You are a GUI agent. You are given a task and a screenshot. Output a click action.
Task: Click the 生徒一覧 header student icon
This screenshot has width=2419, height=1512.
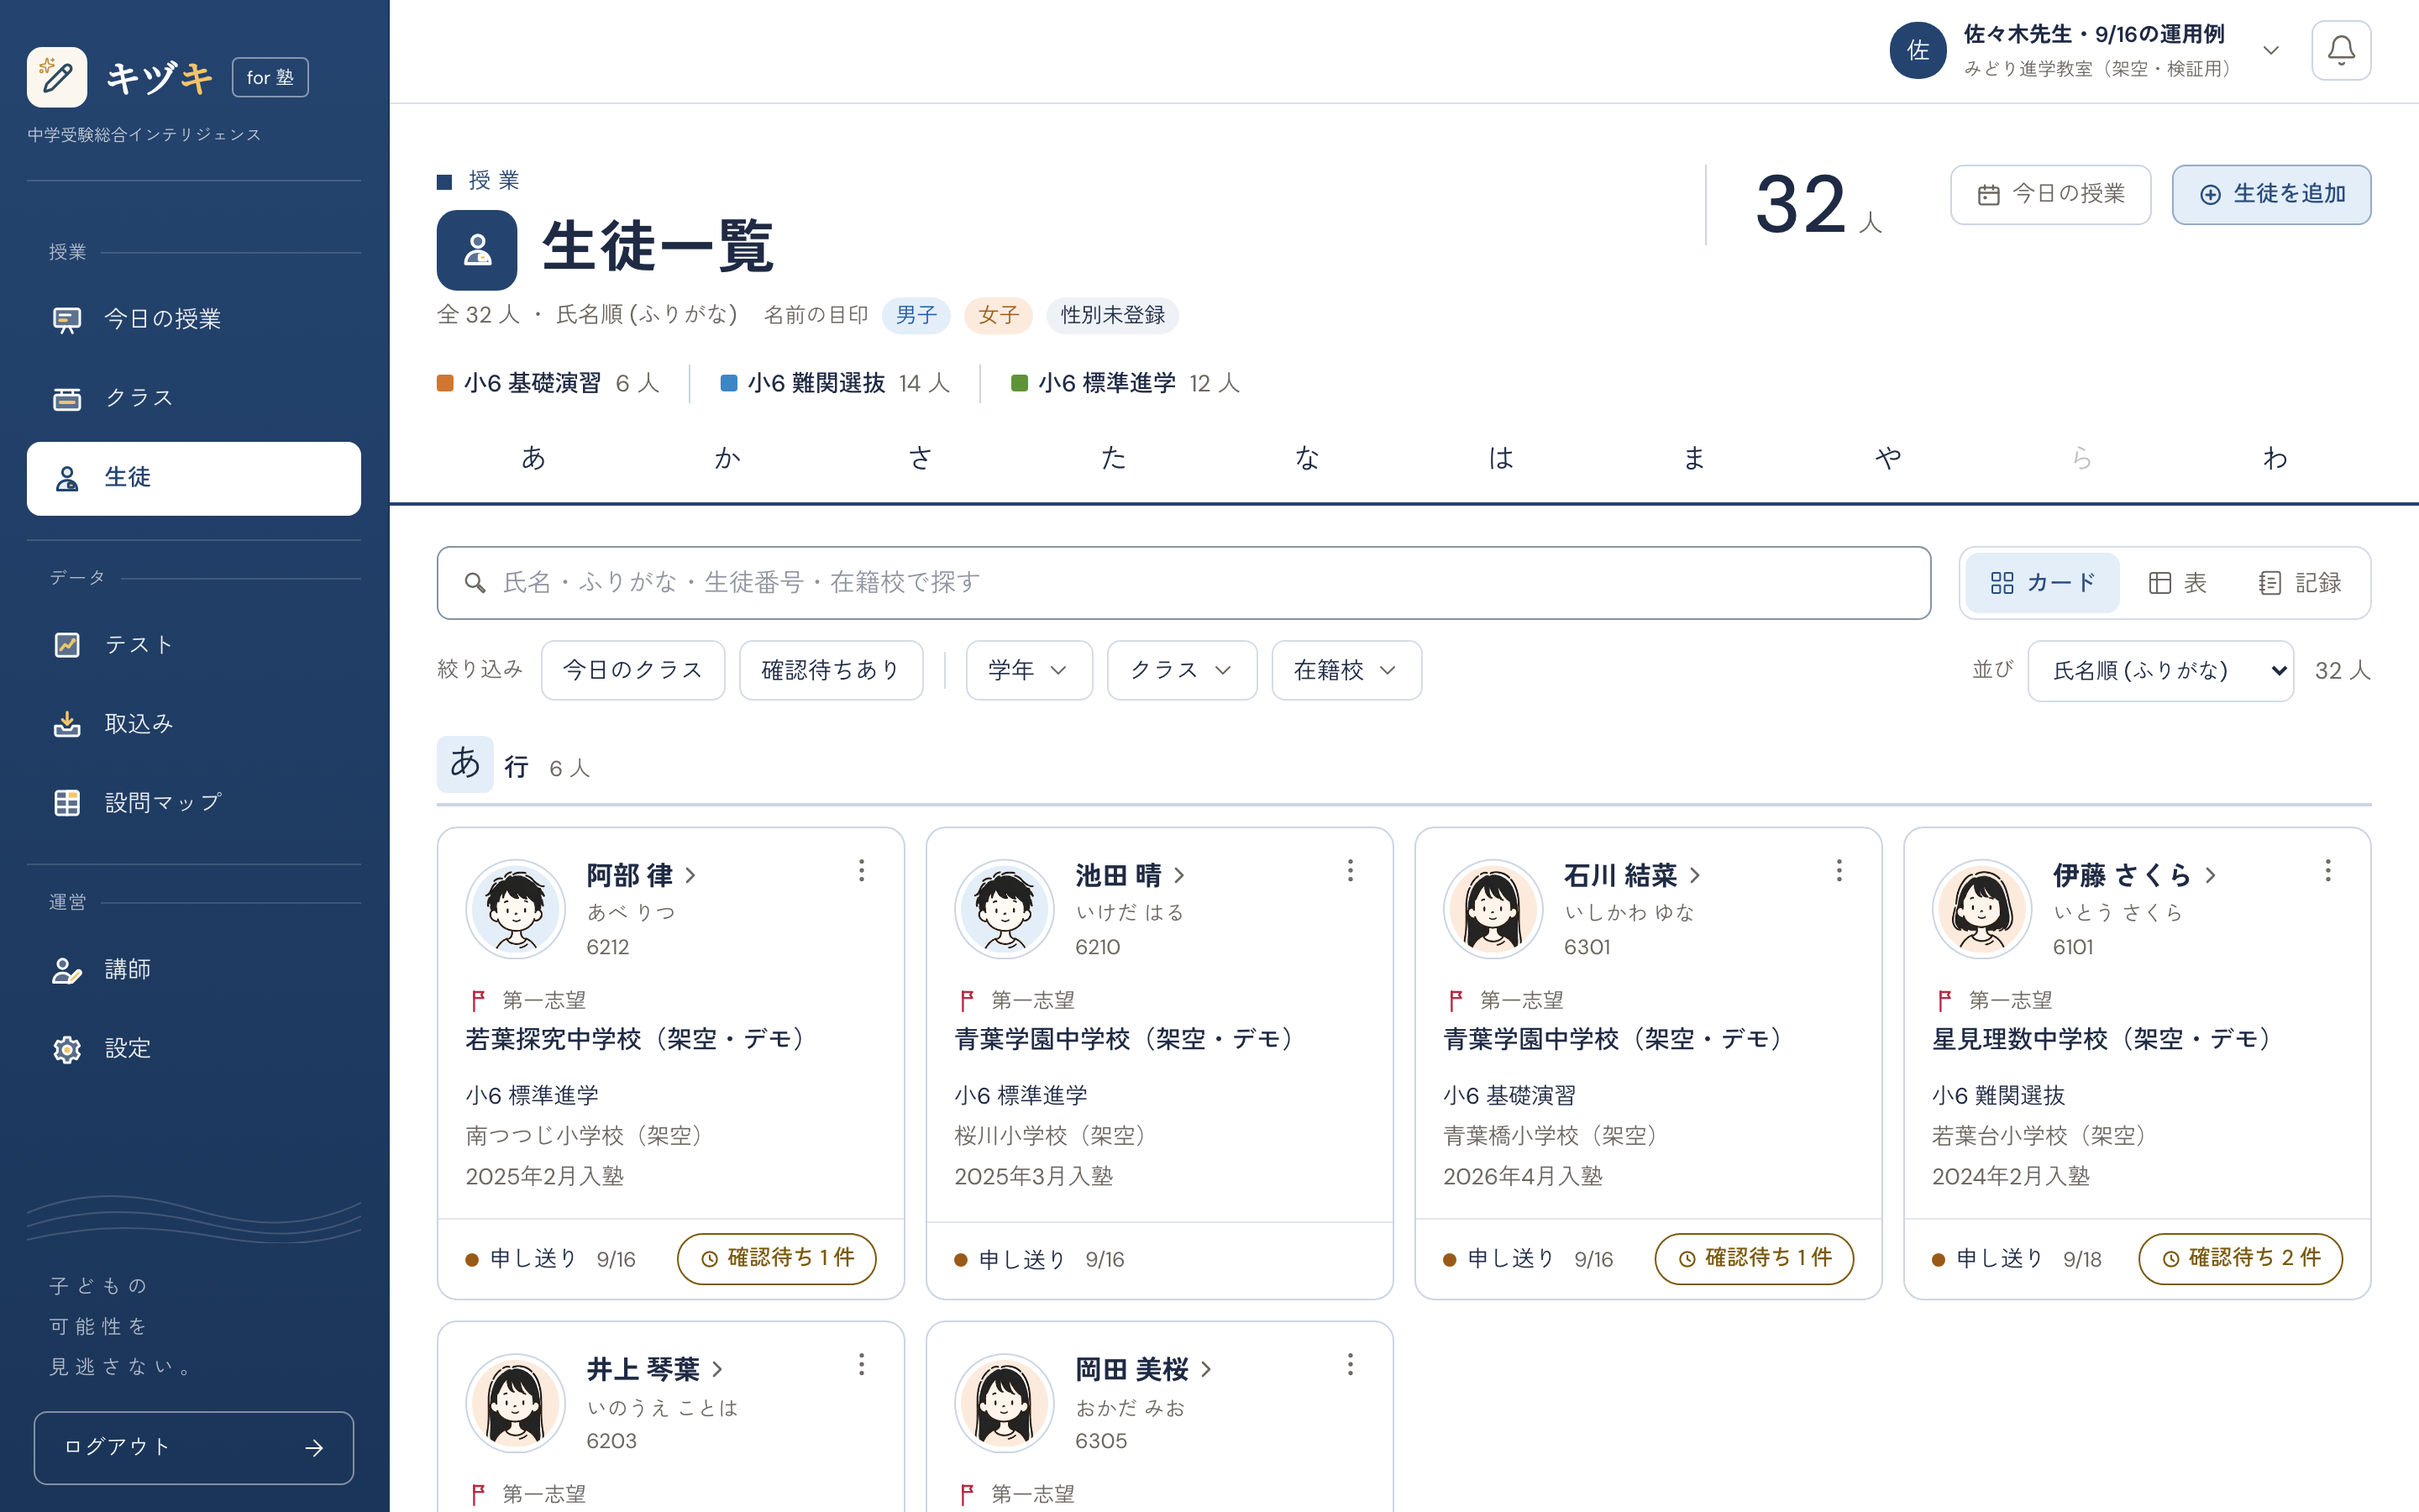(477, 250)
